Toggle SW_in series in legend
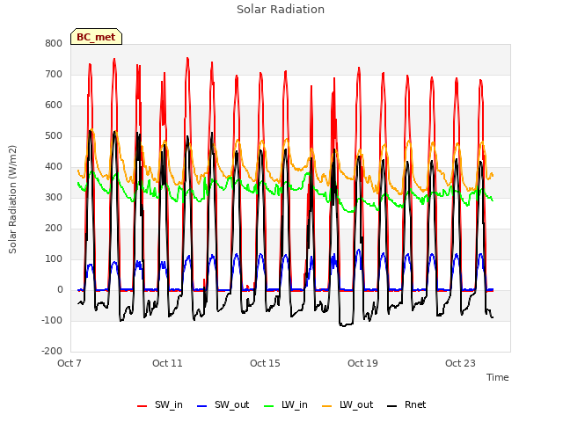Screen dimensions: 563x422 (160, 404)
